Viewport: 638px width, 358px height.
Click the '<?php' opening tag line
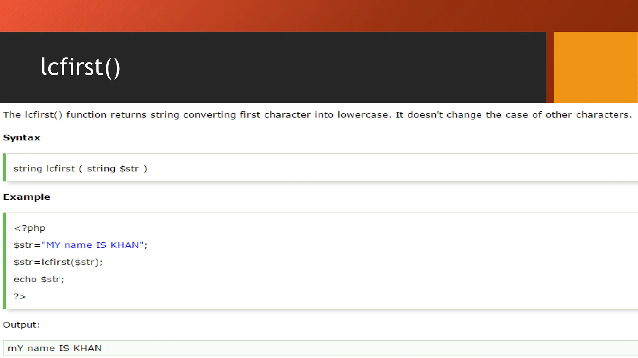coord(30,228)
